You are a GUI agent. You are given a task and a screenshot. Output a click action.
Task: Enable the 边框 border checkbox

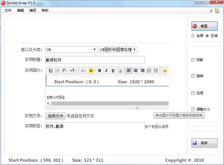point(193,93)
